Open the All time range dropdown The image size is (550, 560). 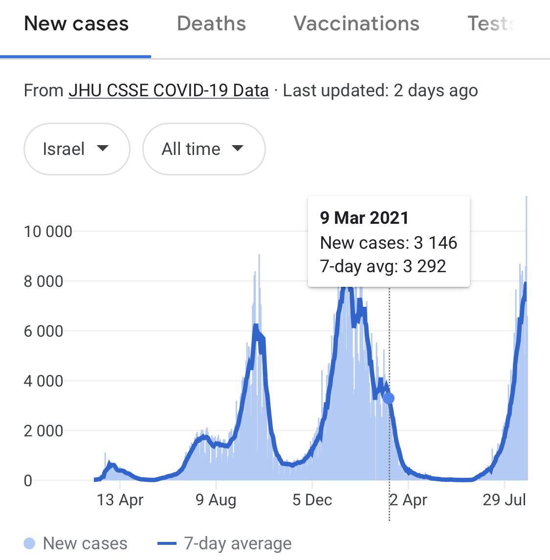pyautogui.click(x=203, y=149)
